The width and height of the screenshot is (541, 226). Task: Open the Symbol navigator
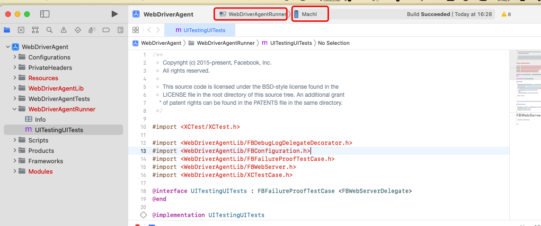coord(35,30)
